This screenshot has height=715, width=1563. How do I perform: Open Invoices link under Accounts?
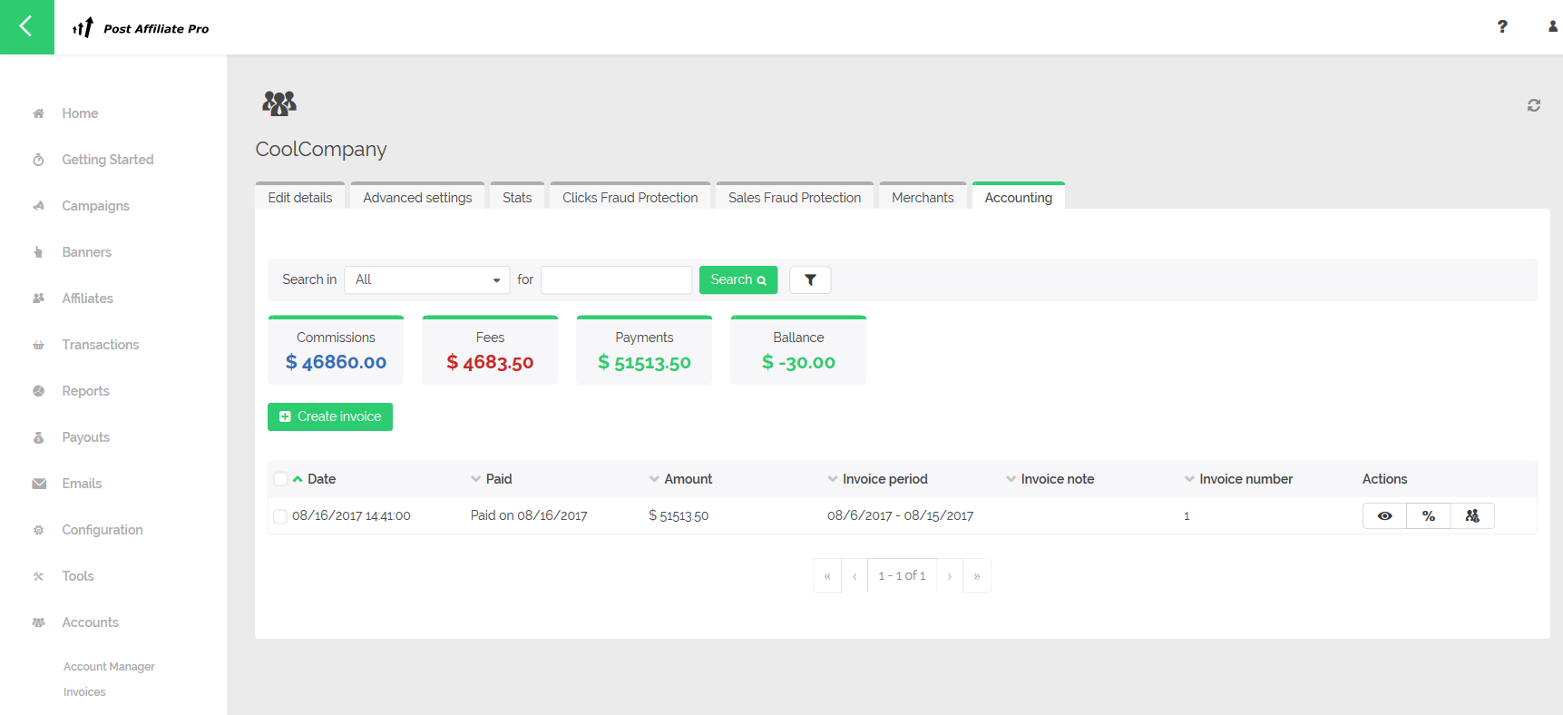coord(84,692)
